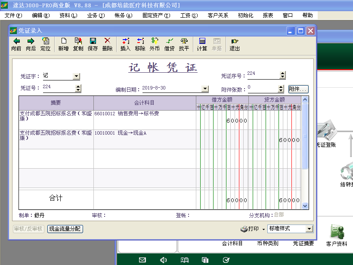The height and width of the screenshot is (265, 353).
Task: Click the 编制日期 field showing 2019-8-30
Action: pos(172,88)
